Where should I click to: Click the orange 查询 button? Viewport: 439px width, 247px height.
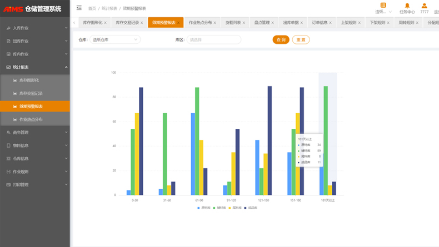click(x=281, y=39)
